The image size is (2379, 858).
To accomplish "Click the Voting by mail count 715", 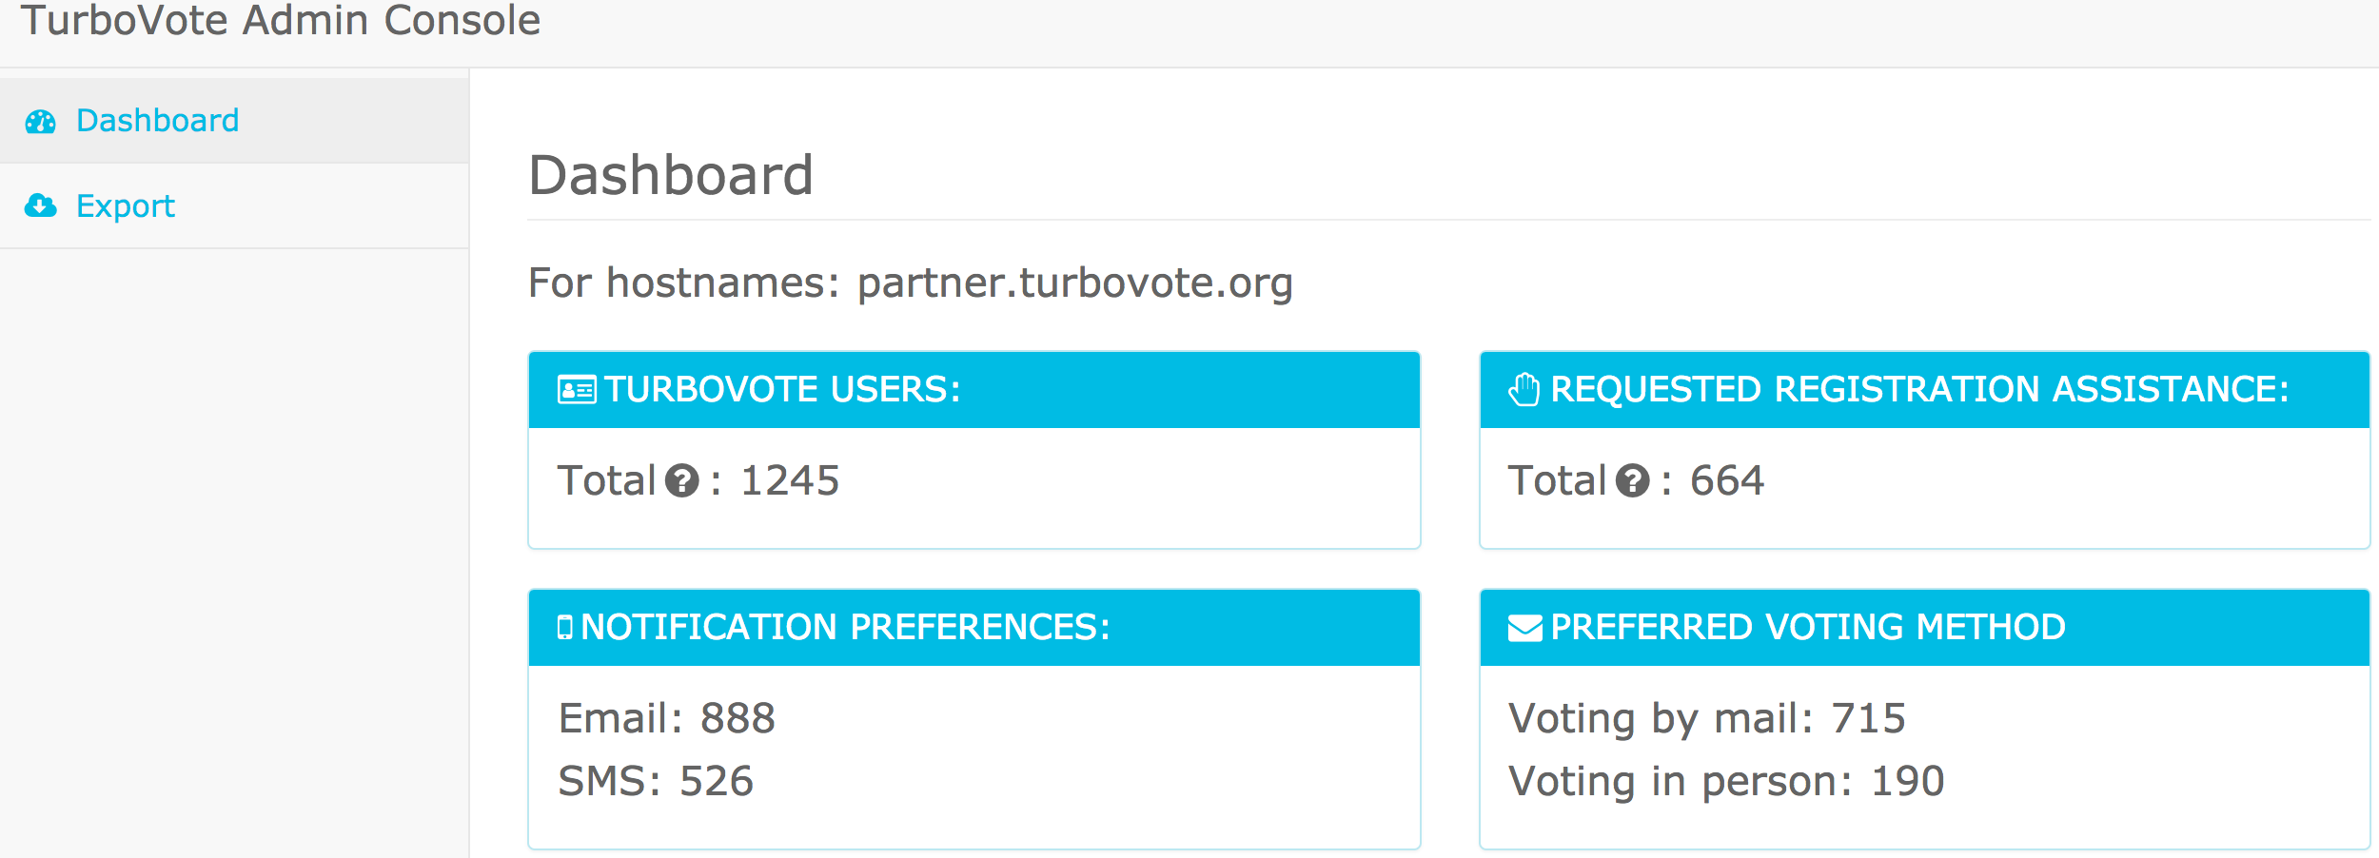I will pos(1869,719).
